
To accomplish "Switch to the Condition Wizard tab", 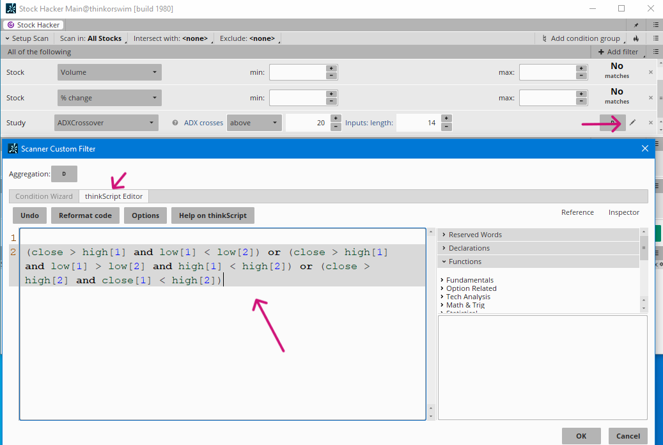I will point(44,196).
